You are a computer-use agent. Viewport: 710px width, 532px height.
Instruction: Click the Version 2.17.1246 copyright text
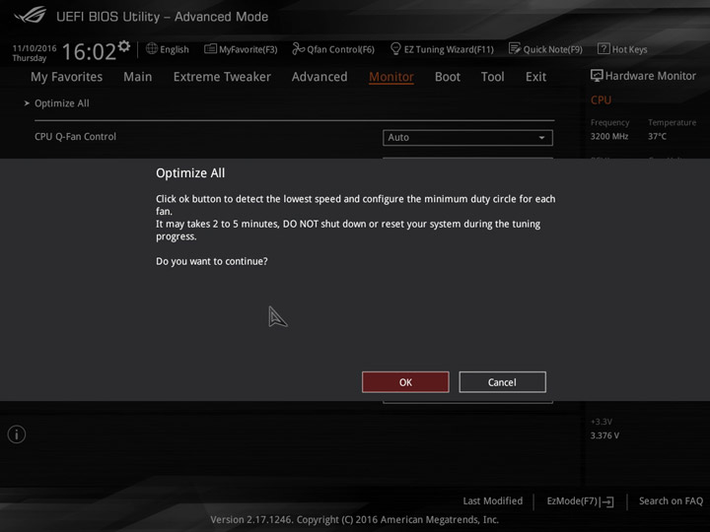[x=355, y=520]
